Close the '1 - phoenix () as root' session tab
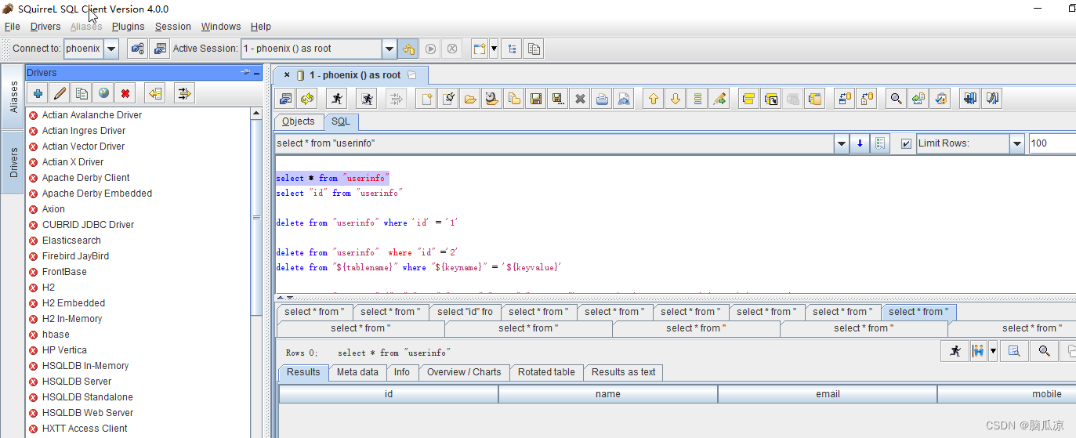Screen dimensions: 1076x438 [287, 75]
